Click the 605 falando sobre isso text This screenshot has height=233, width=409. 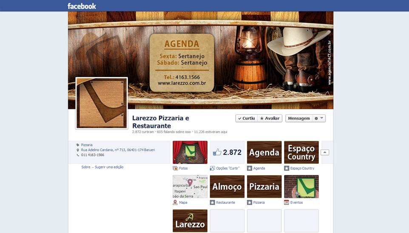click(x=174, y=132)
